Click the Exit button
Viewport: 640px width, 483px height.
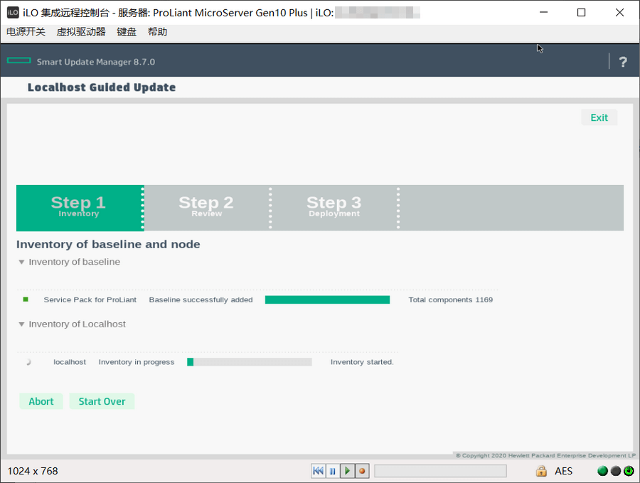(599, 117)
